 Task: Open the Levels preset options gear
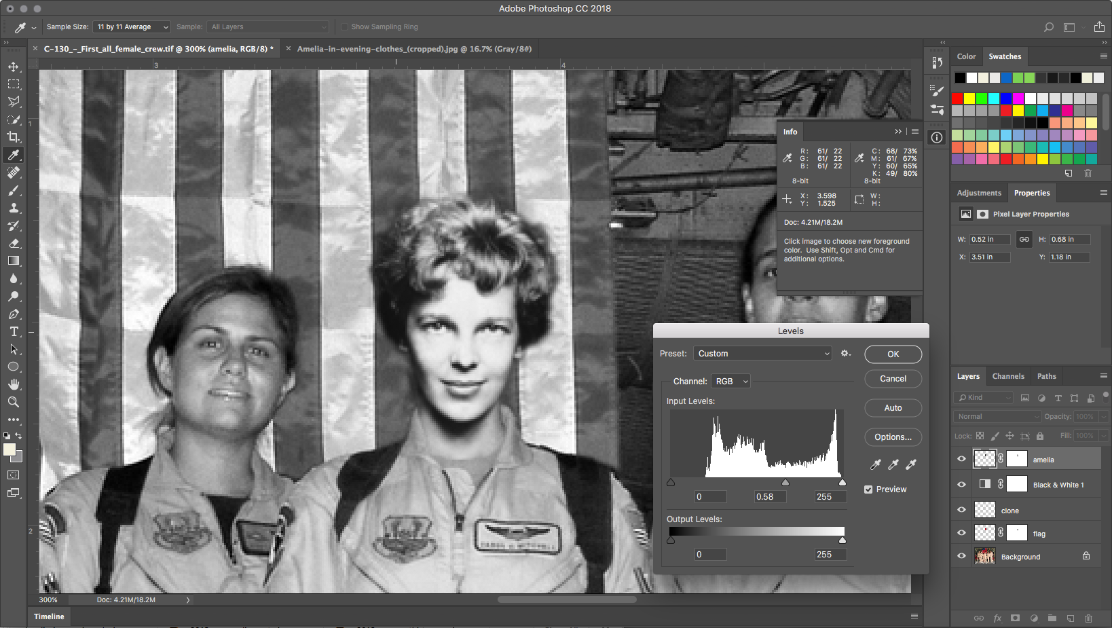[x=845, y=353]
